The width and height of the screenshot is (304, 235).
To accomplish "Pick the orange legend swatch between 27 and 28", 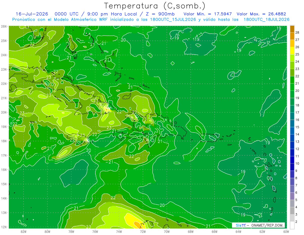I will tap(292, 36).
